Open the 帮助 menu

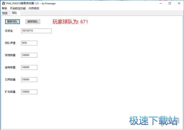coord(4,8)
